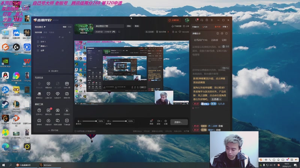
Task: Select the 摄像头 1 source row
Action: (x=53, y=46)
